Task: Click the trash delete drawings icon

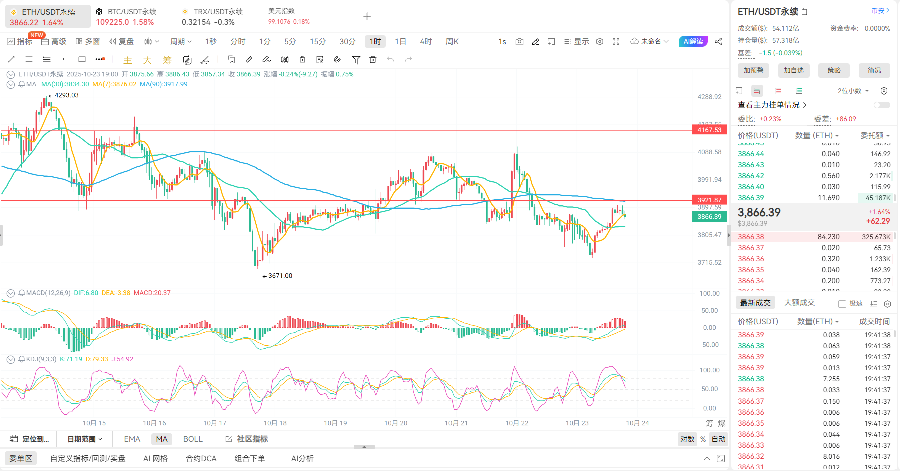Action: point(373,60)
